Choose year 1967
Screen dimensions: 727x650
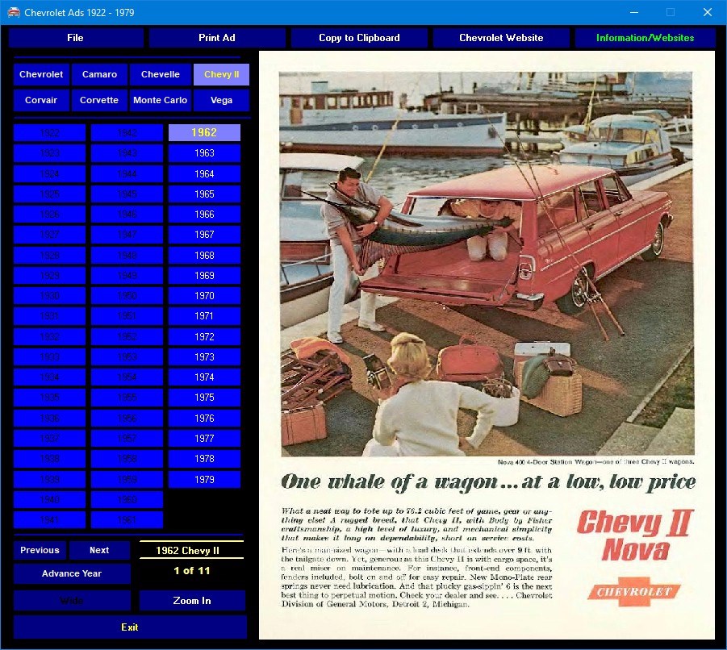204,235
